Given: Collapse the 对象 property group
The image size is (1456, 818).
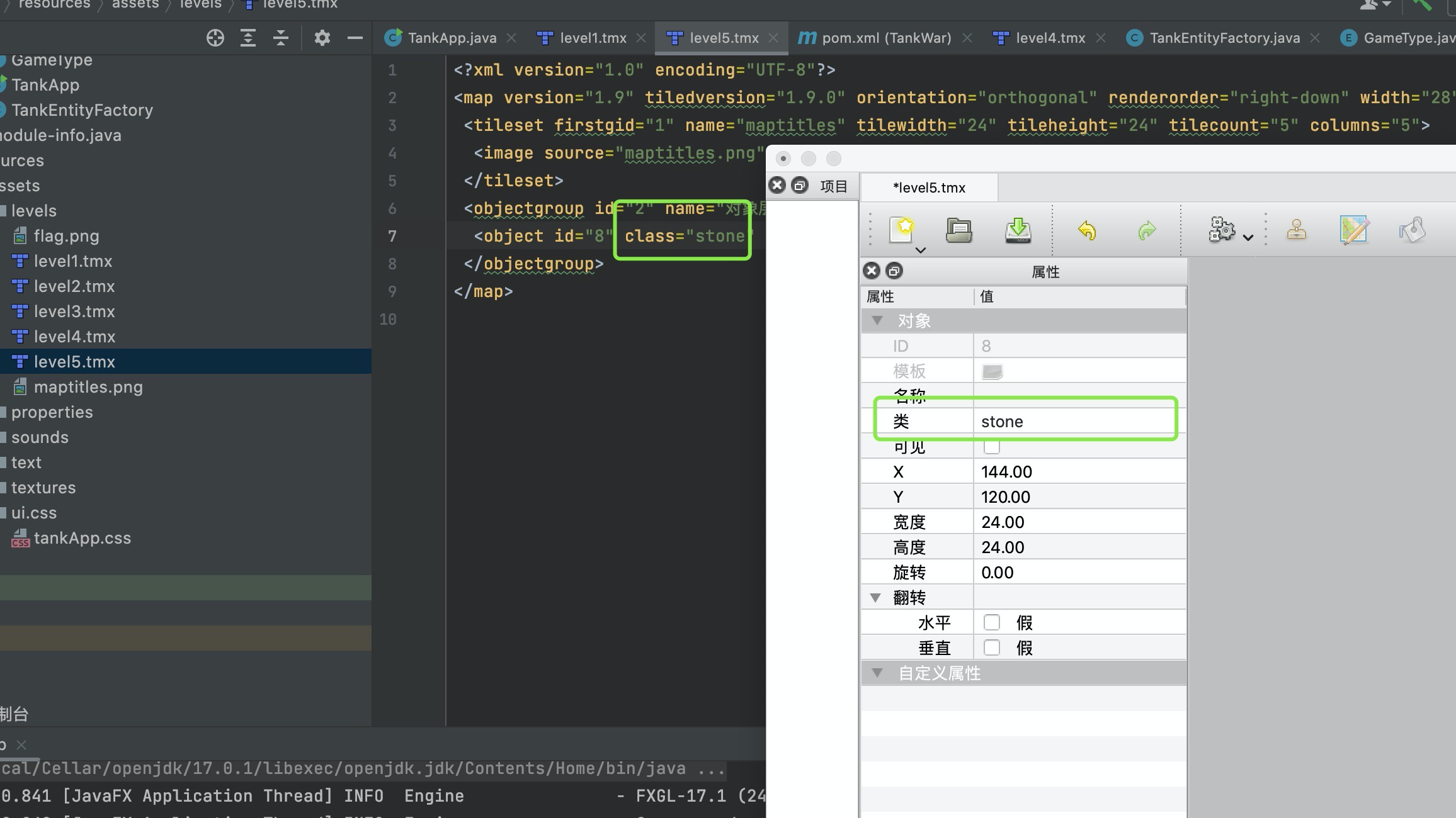Looking at the screenshot, I should click(x=877, y=321).
